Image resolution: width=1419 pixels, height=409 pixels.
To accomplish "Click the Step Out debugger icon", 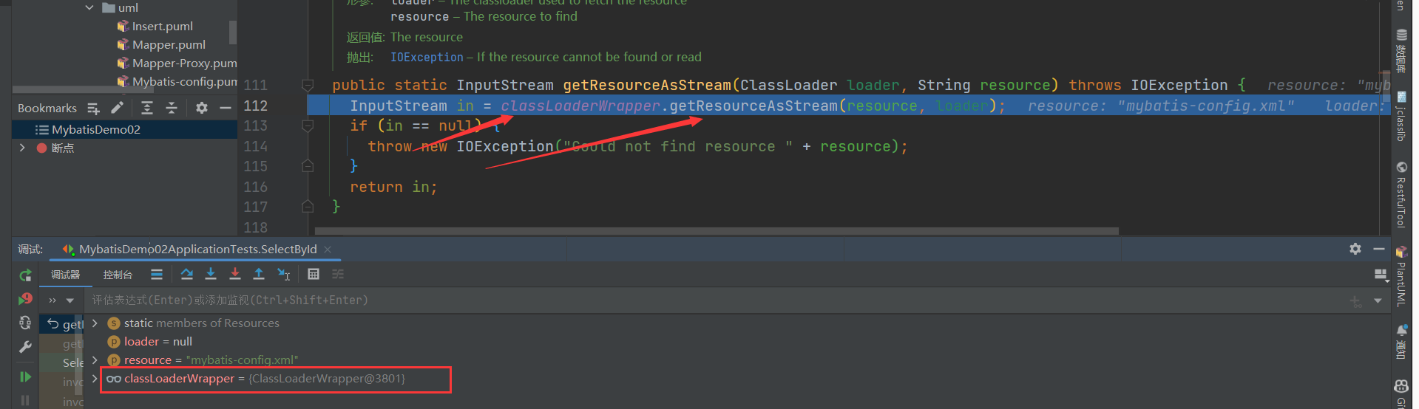I will [259, 274].
